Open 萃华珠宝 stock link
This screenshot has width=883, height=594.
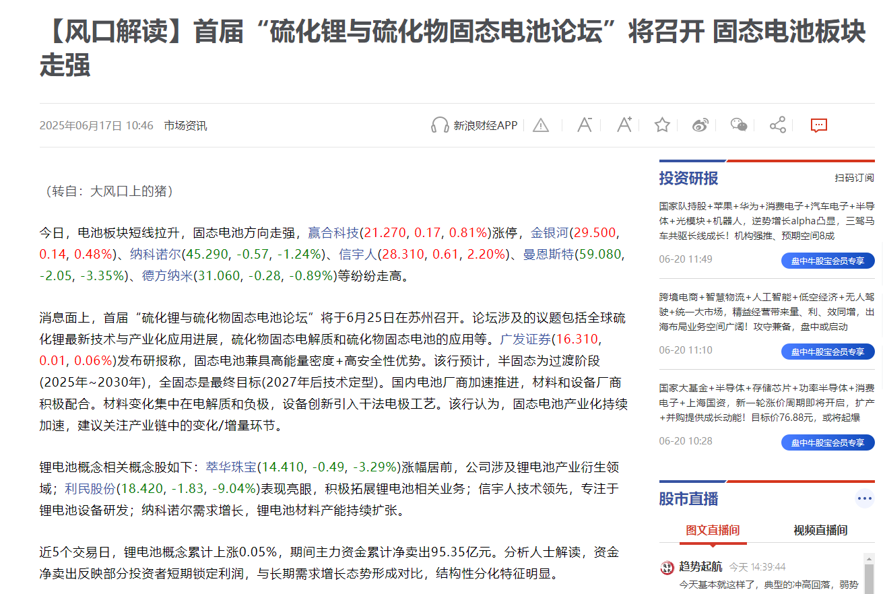(x=231, y=467)
